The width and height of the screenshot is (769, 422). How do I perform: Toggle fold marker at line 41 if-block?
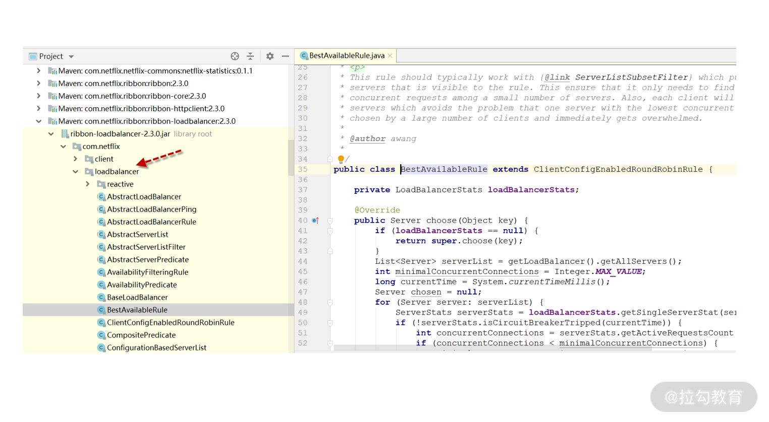tap(330, 231)
